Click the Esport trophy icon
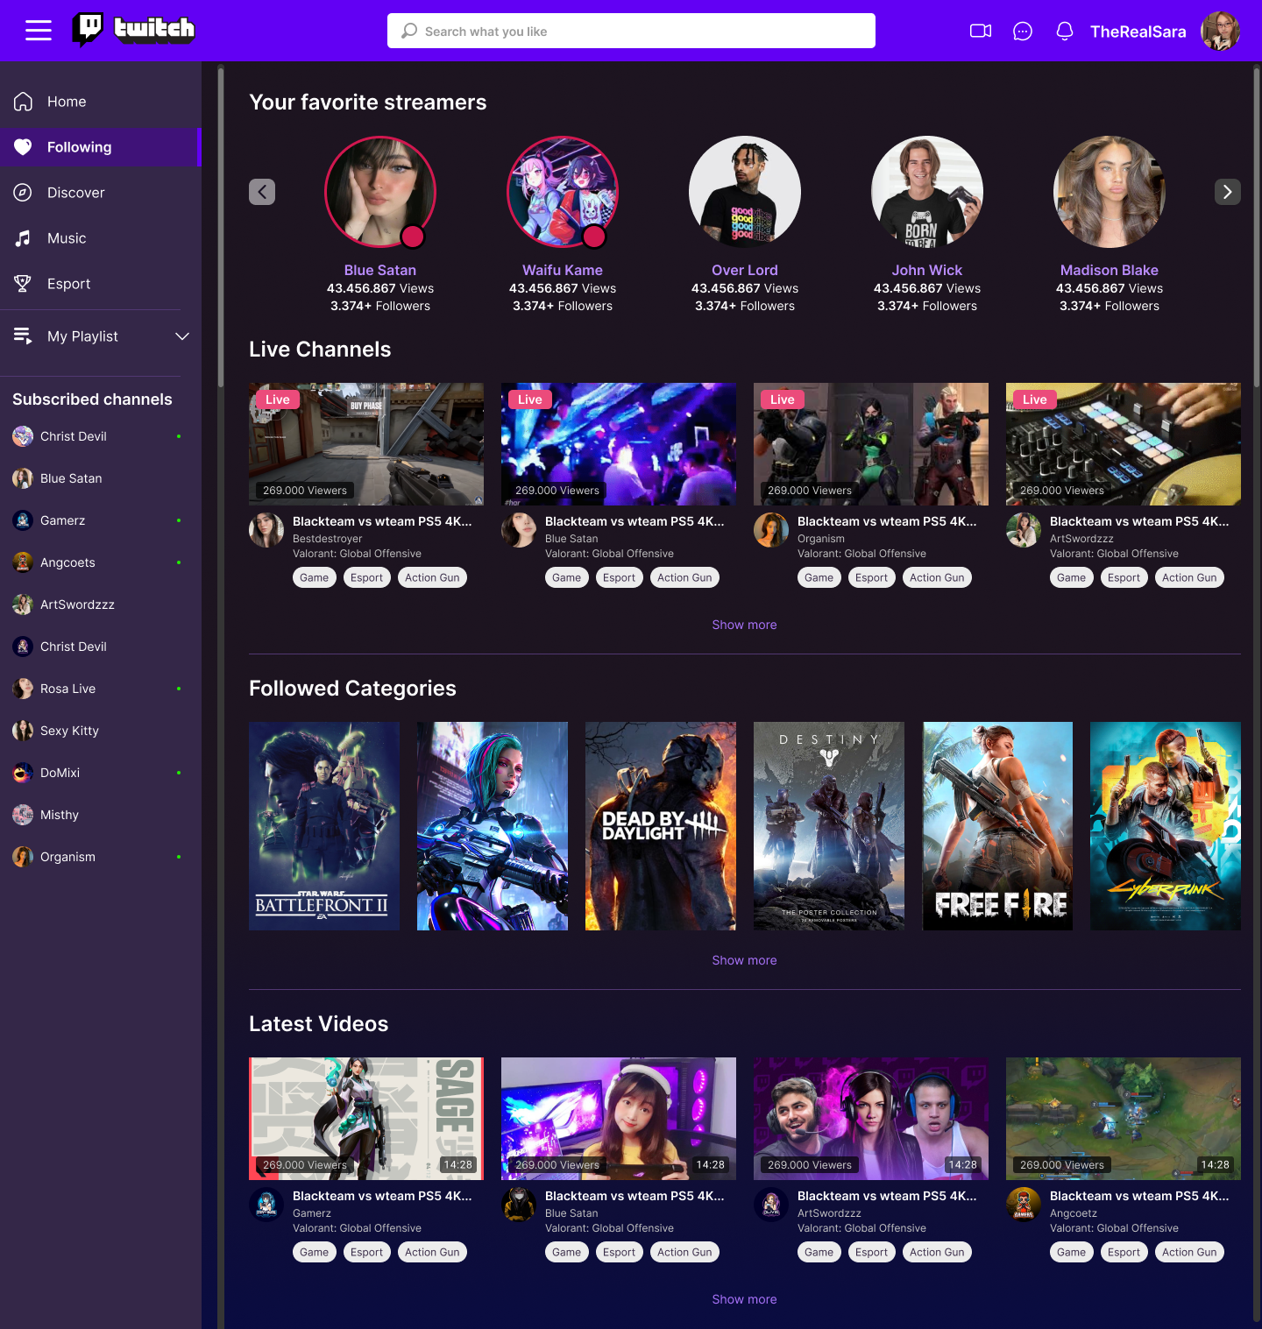The image size is (1262, 1329). (23, 284)
